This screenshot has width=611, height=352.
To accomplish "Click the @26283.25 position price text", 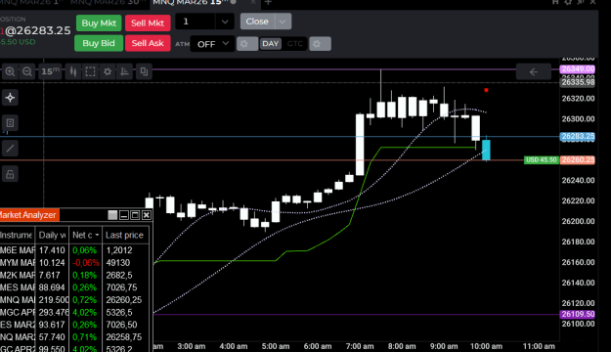I will point(38,30).
